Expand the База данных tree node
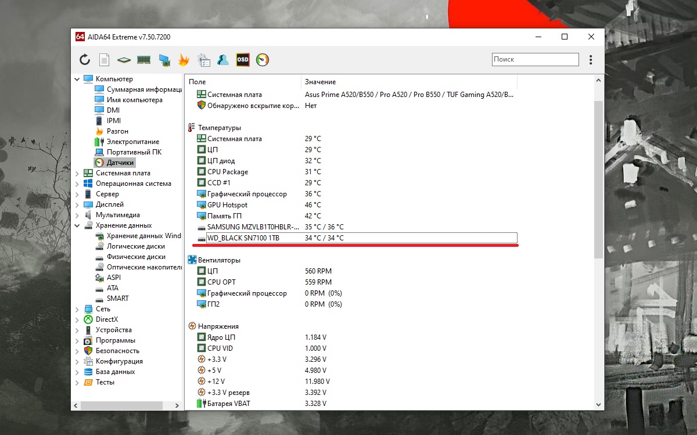This screenshot has width=697, height=435. pyautogui.click(x=77, y=372)
